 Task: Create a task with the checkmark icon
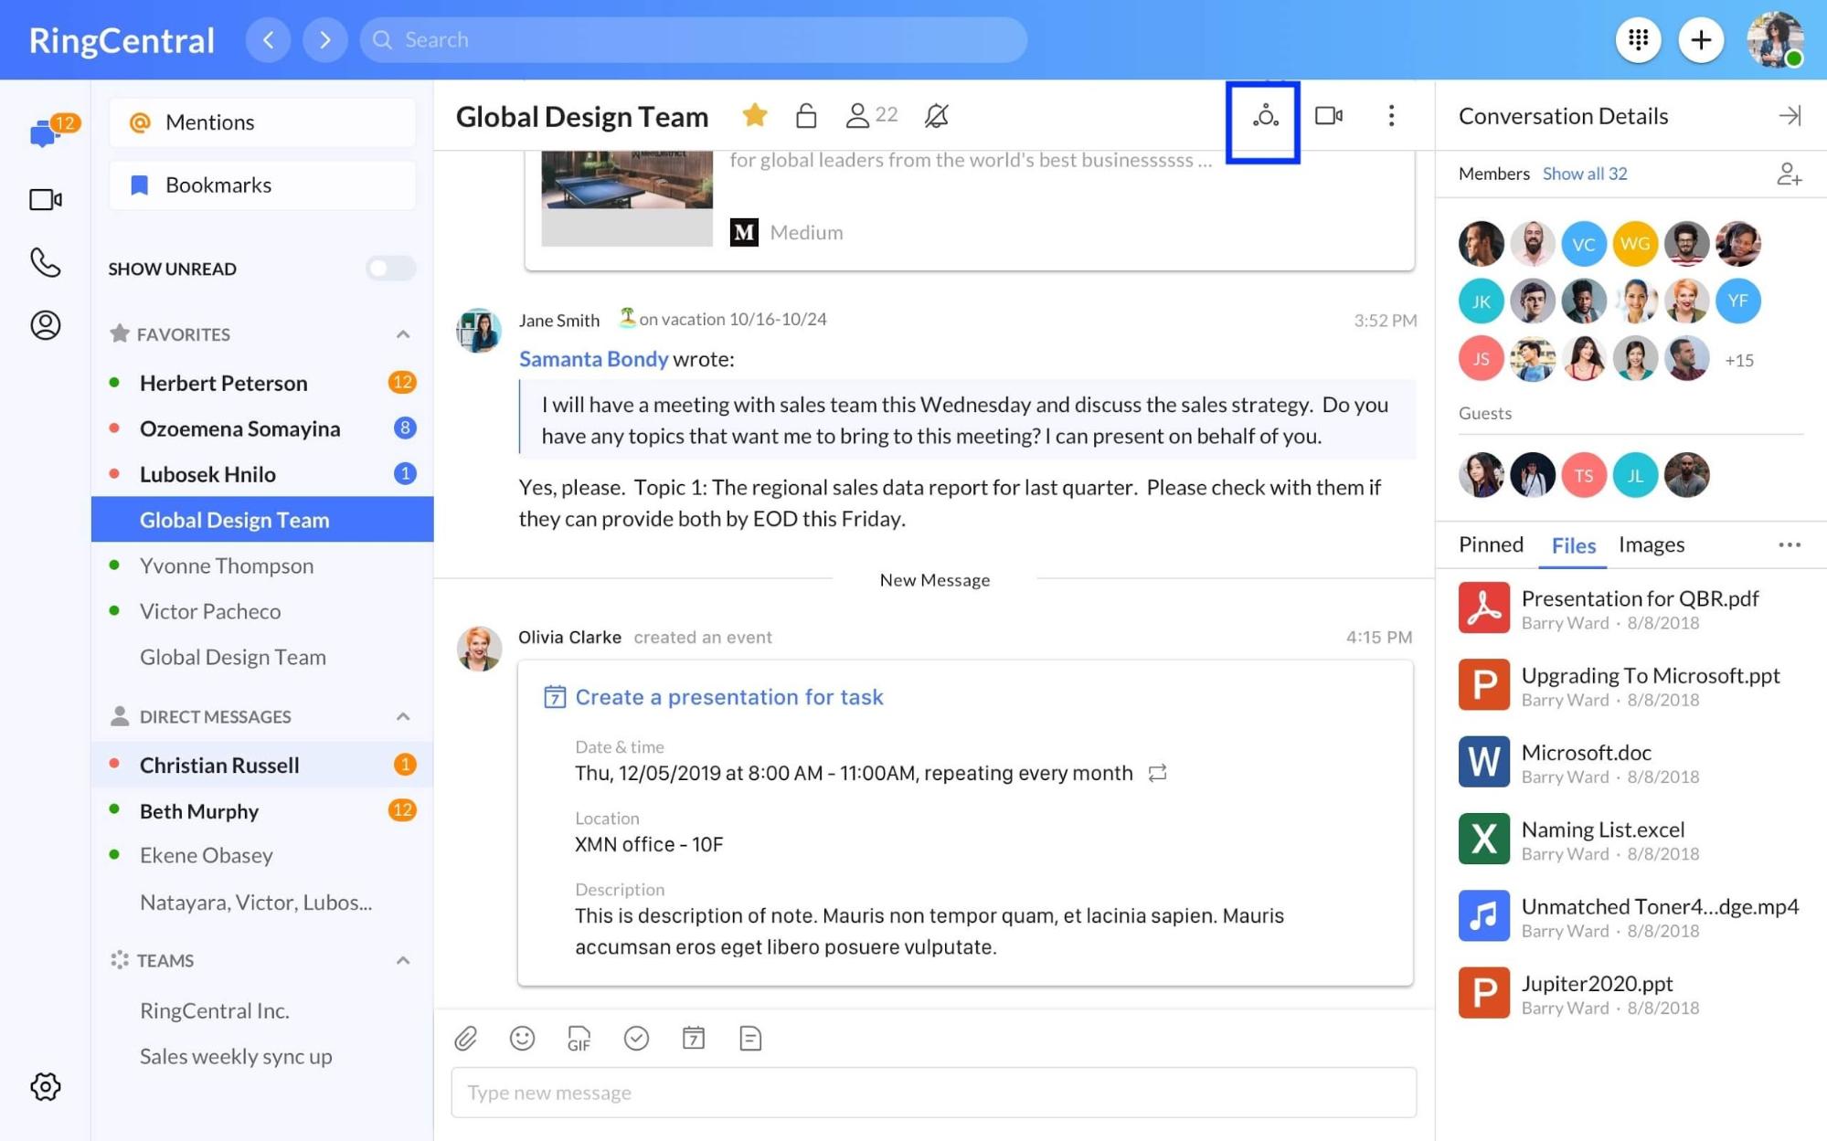point(636,1038)
